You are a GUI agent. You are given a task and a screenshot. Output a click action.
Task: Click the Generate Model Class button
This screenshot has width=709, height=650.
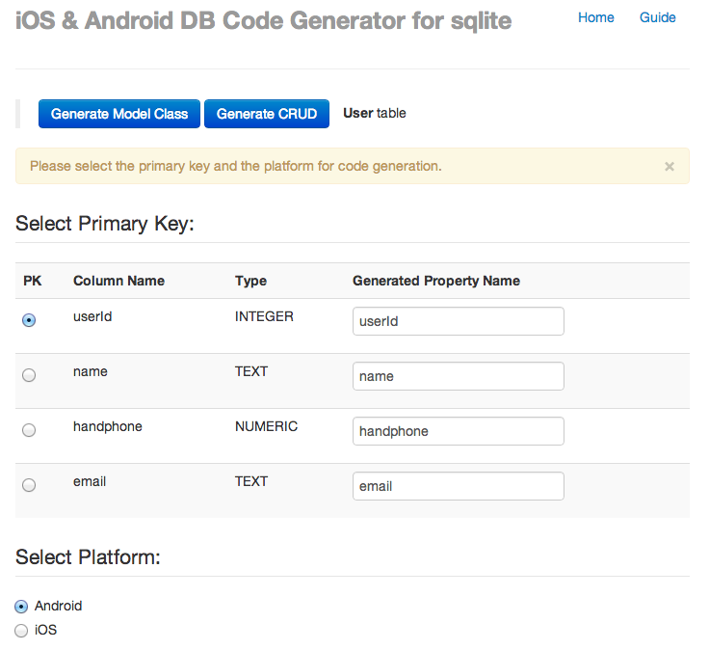point(119,114)
